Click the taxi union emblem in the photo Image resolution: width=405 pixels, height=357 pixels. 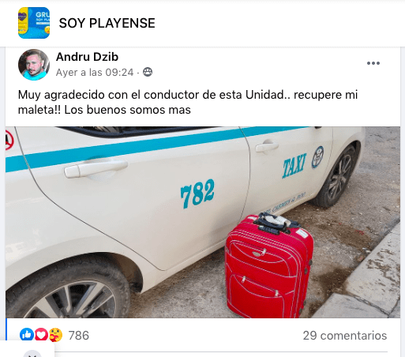pyautogui.click(x=317, y=157)
